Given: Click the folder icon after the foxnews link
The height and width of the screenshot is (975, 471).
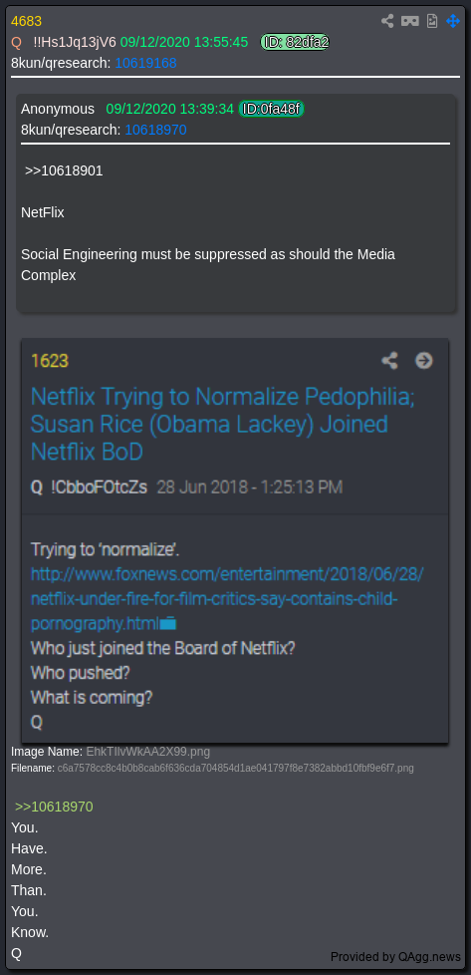Looking at the screenshot, I should pos(168,623).
